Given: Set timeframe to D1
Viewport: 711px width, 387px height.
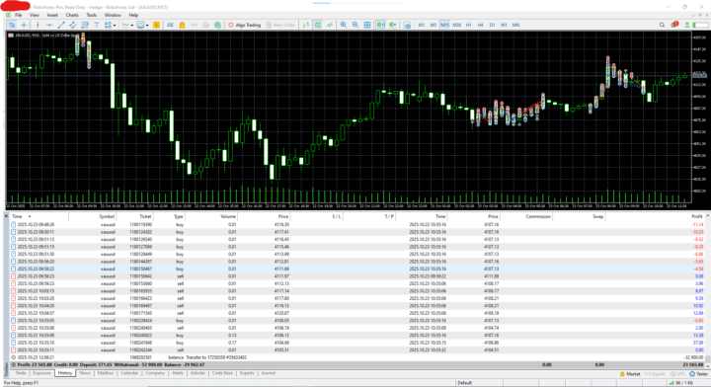Looking at the screenshot, I should (492, 25).
